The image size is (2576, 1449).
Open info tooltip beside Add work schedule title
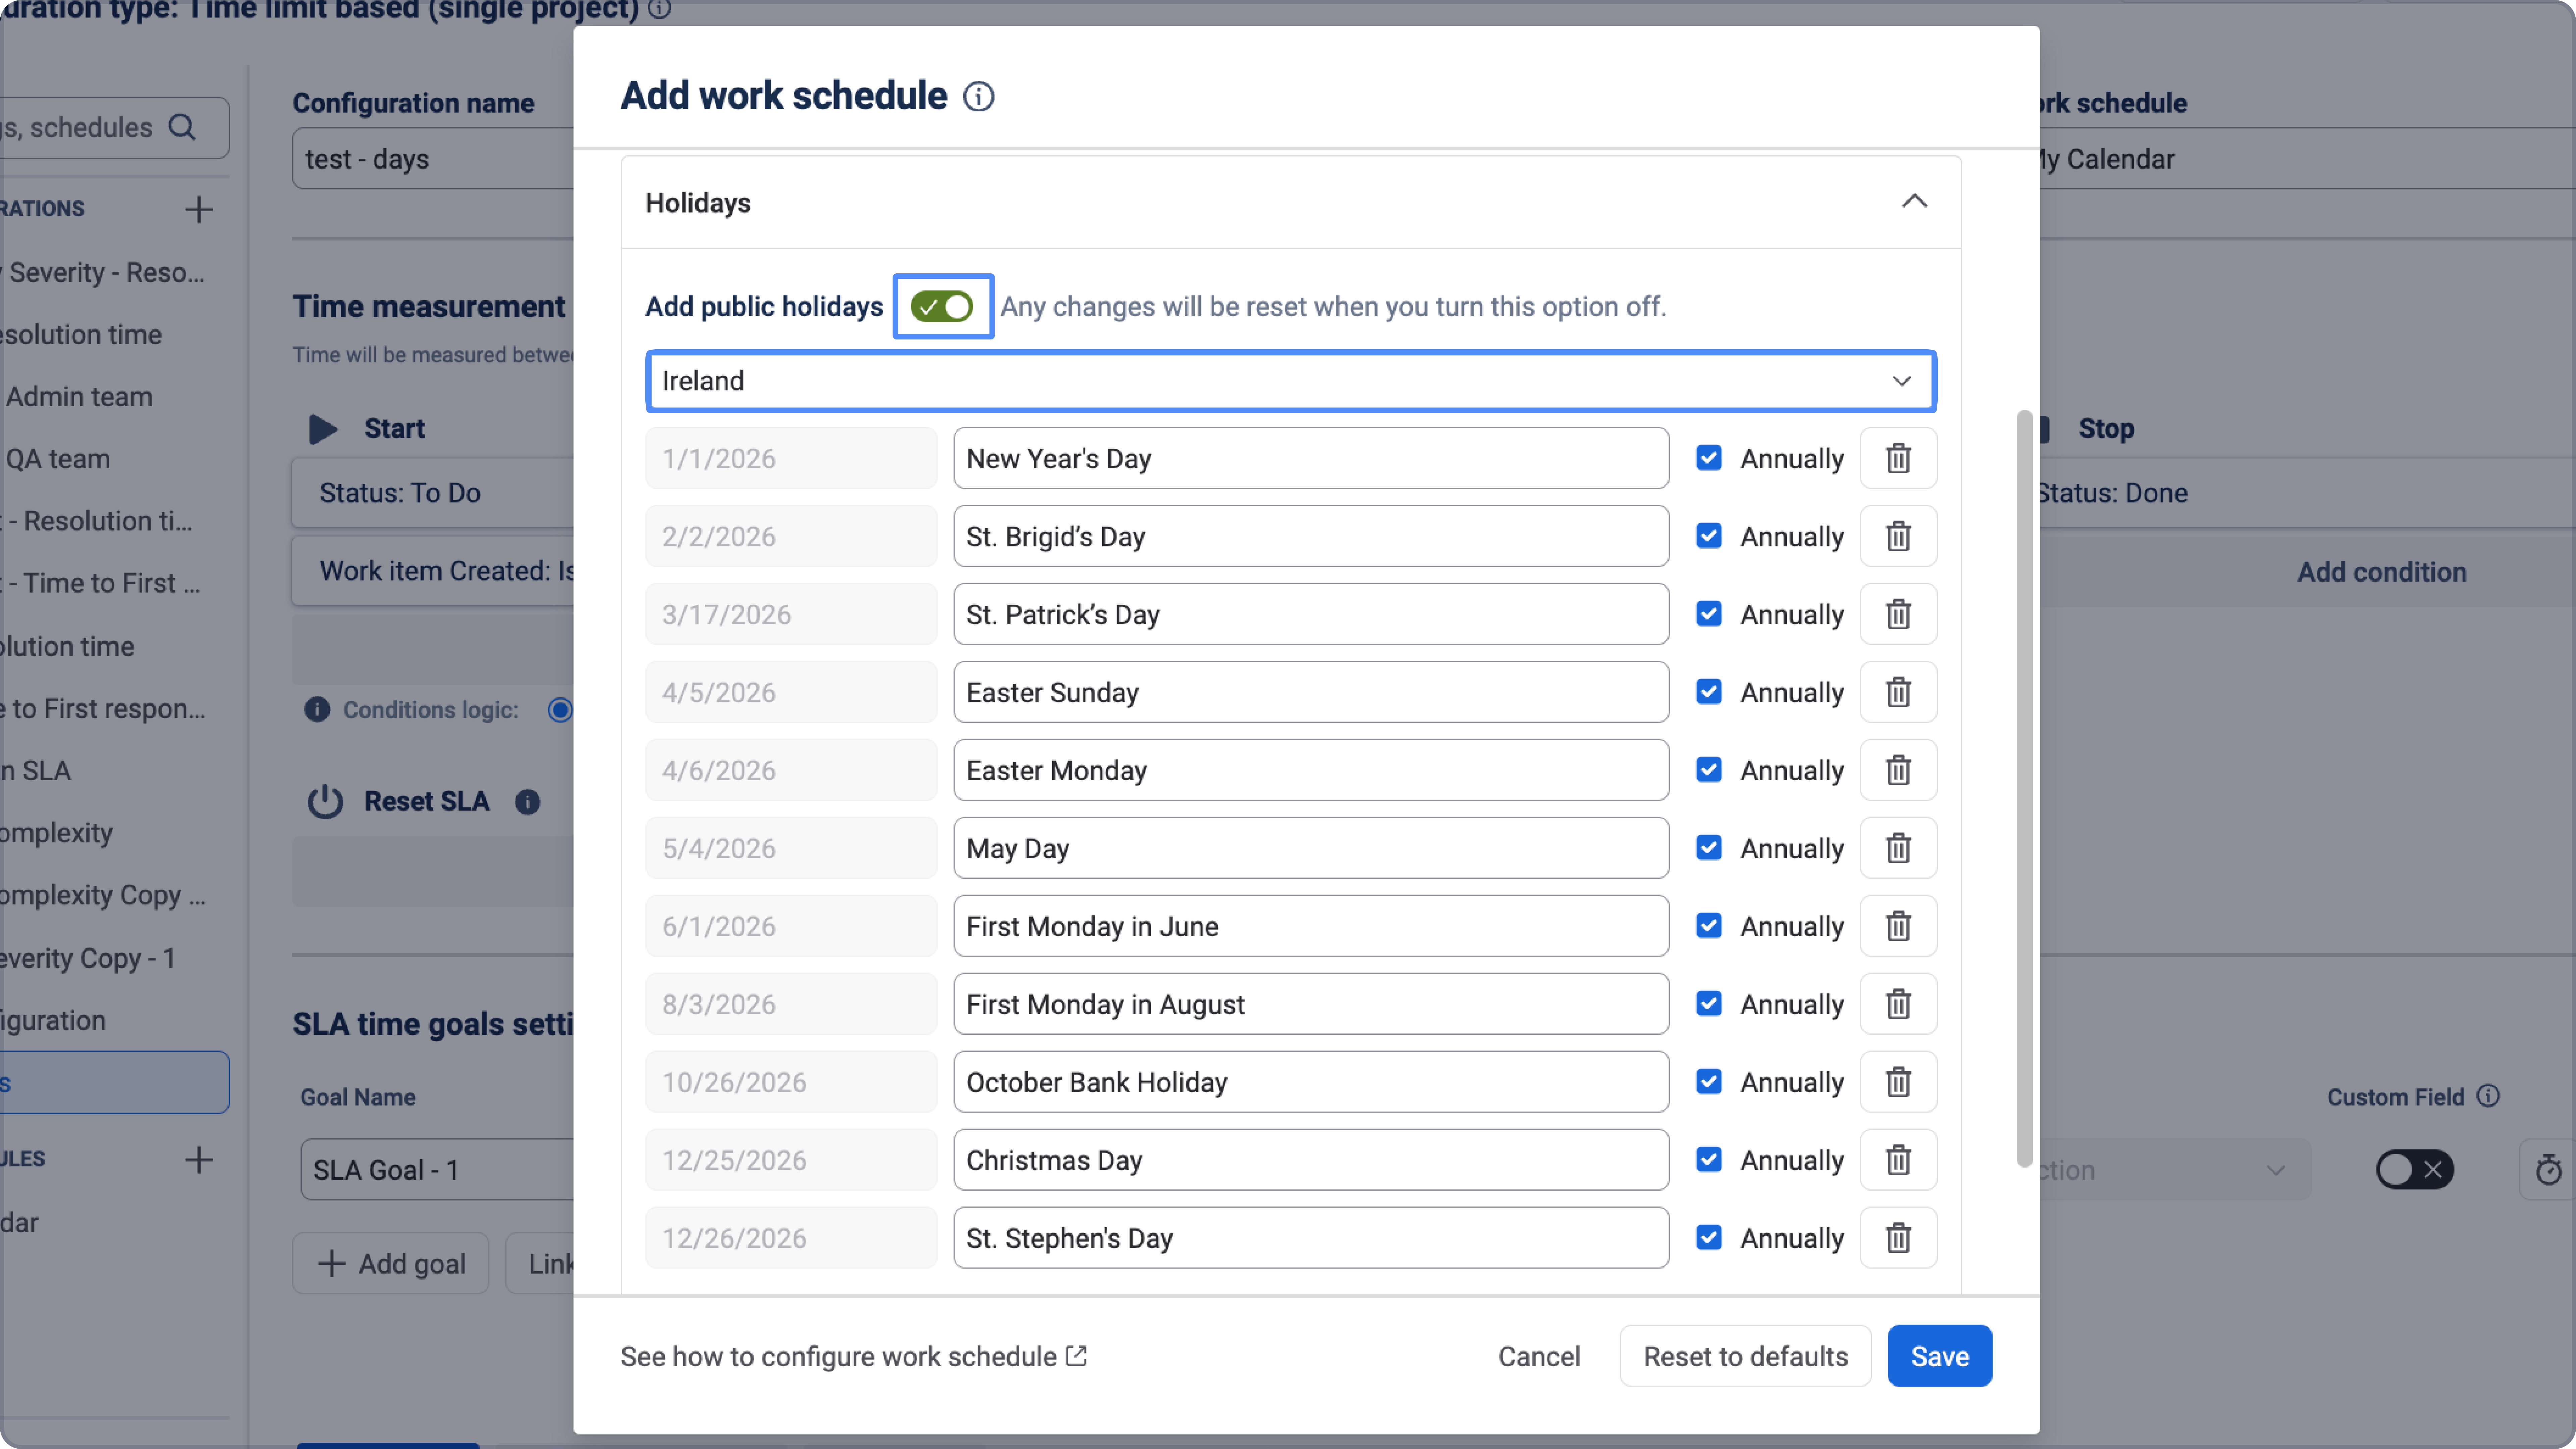pos(978,97)
